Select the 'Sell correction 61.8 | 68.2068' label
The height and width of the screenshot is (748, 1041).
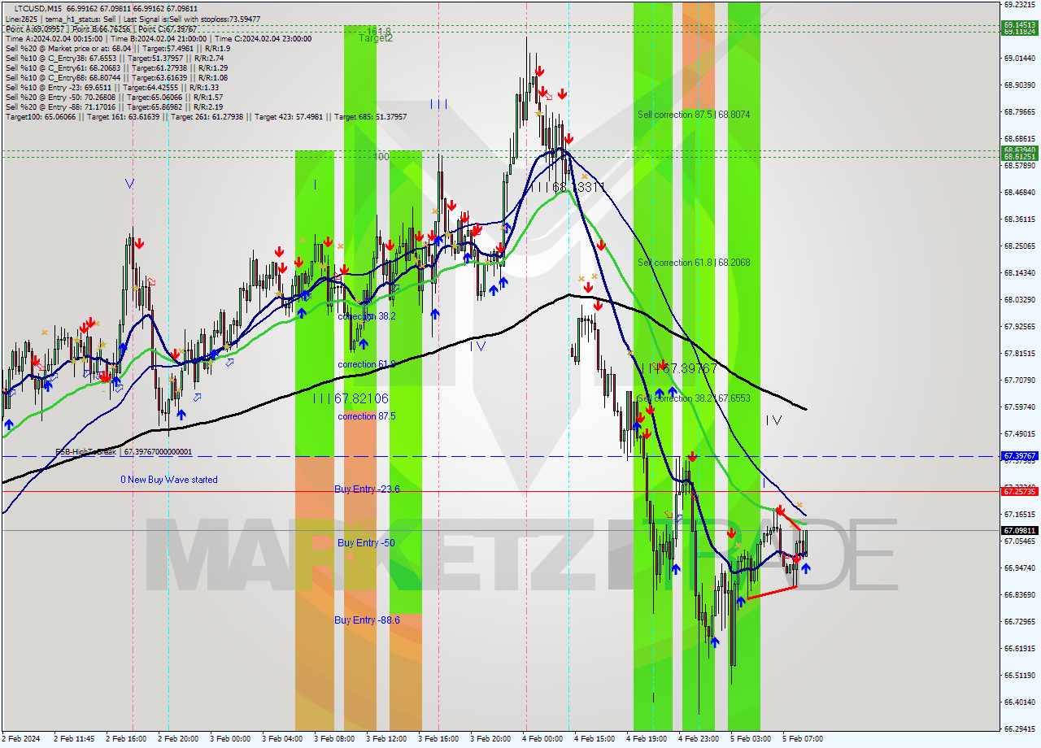pos(694,263)
